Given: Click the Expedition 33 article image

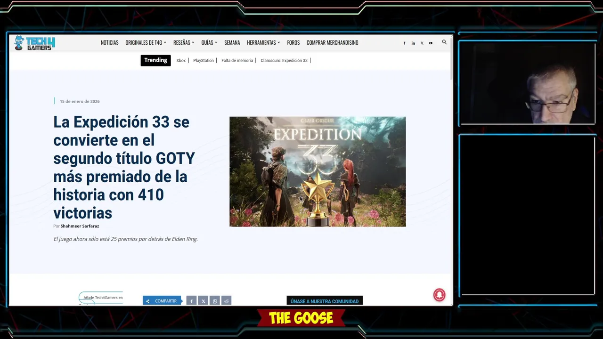Looking at the screenshot, I should point(318,171).
